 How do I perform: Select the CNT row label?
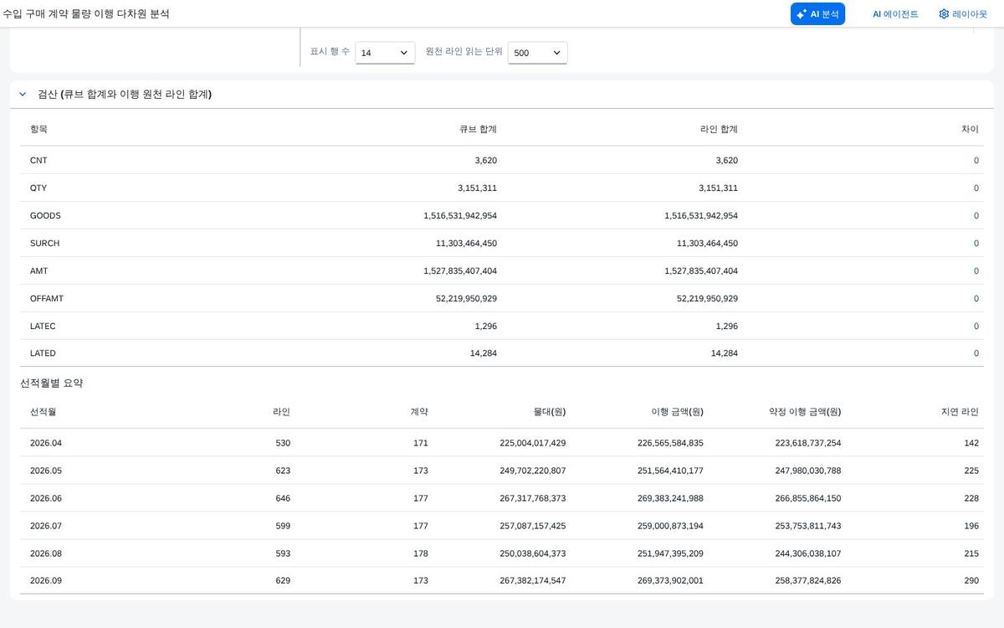38,160
